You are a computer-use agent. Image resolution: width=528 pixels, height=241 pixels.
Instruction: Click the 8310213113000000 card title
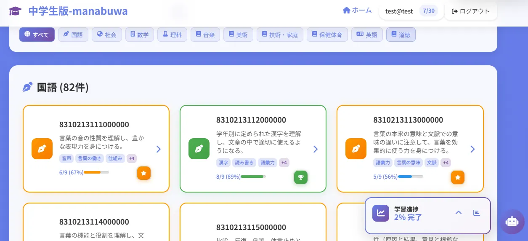tap(408, 120)
